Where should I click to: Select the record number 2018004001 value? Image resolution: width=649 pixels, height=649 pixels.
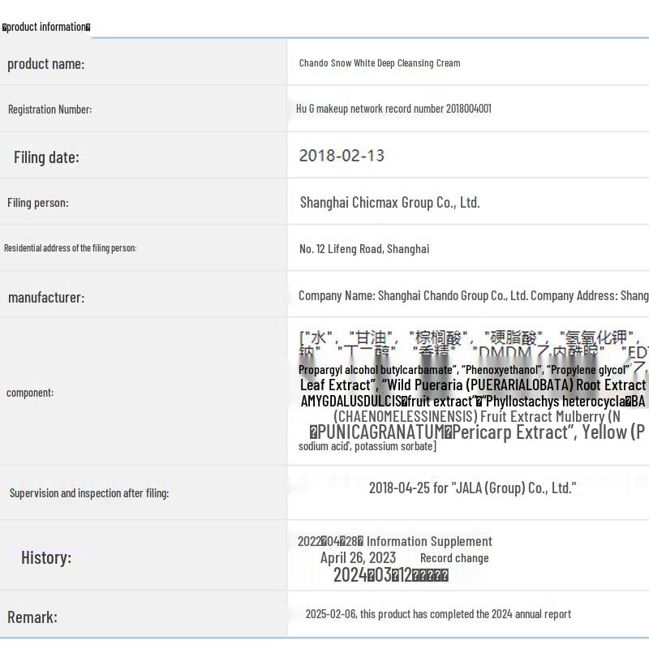click(393, 109)
